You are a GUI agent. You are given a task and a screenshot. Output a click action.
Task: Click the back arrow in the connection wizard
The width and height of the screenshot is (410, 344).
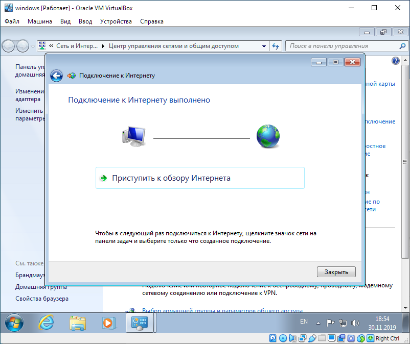tap(56, 76)
